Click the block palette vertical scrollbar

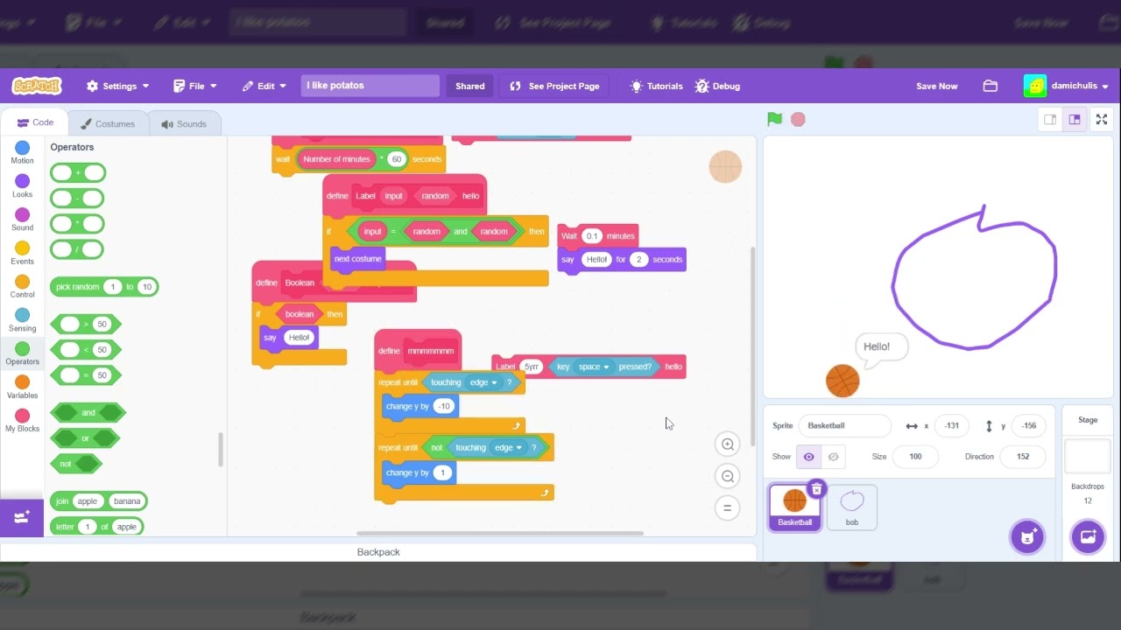(221, 450)
